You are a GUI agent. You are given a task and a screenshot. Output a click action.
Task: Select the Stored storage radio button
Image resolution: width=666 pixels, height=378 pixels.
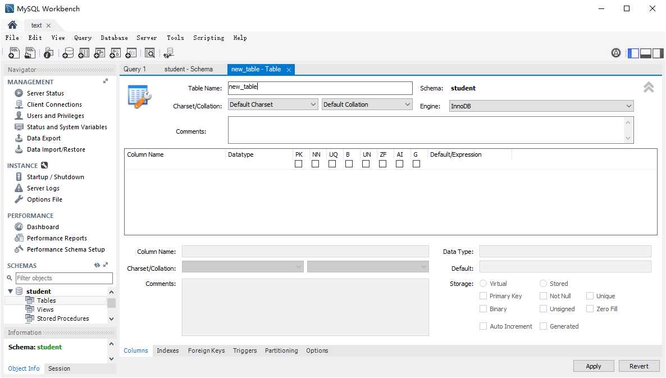tap(543, 283)
